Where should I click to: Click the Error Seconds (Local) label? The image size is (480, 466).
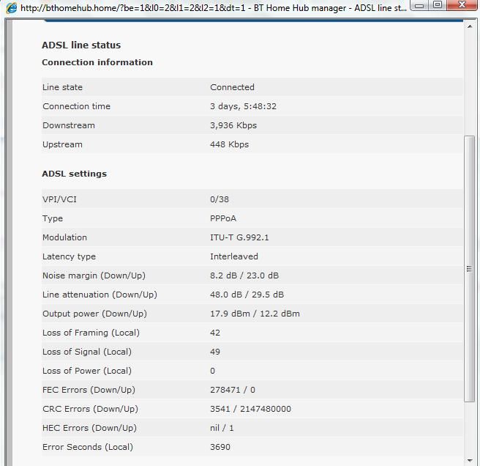(x=88, y=447)
